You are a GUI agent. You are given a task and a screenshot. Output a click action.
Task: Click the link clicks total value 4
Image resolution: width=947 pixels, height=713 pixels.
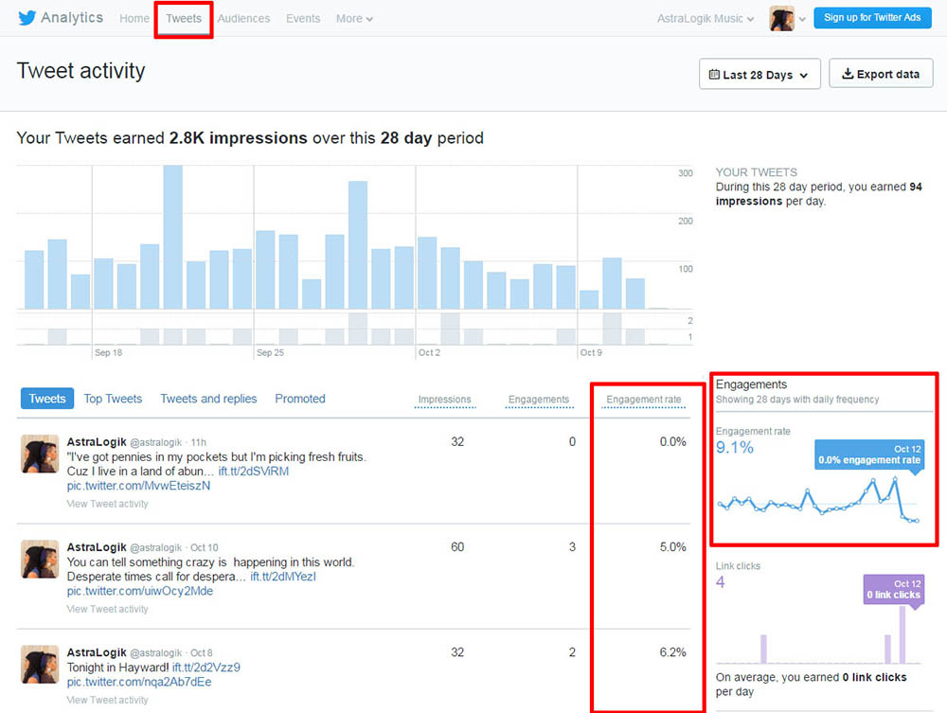tap(720, 582)
